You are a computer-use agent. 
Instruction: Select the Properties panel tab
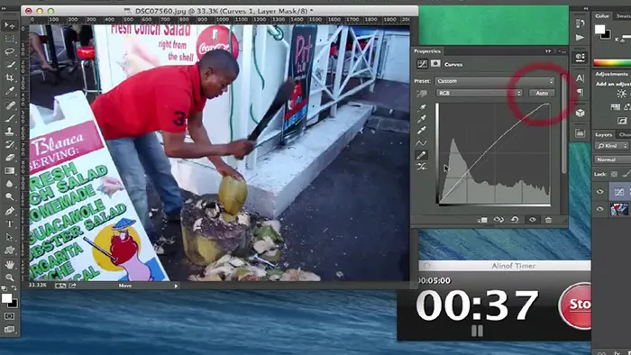point(427,51)
